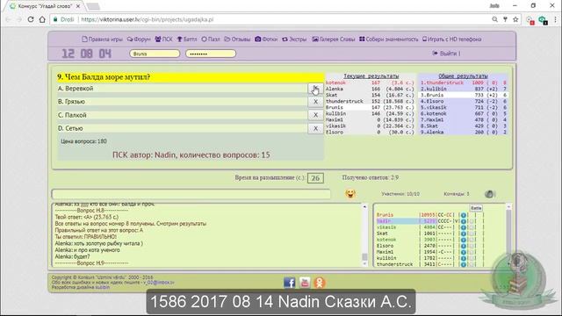Click the Battle button above player list

[476, 208]
